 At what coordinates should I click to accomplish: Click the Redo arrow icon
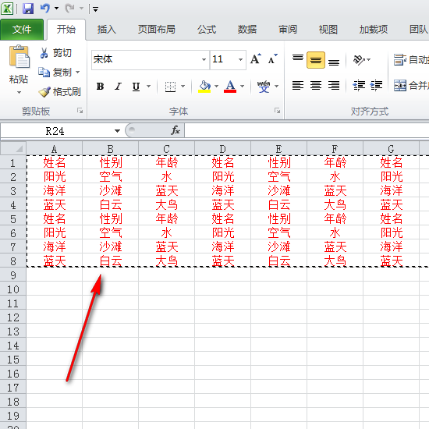[69, 9]
